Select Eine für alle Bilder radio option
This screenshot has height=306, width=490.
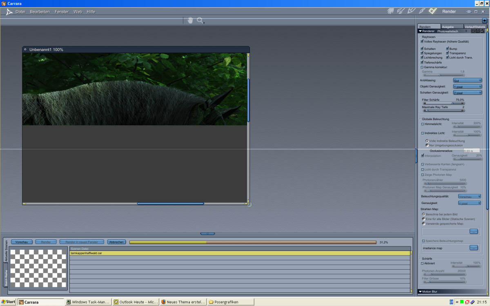pyautogui.click(x=423, y=219)
